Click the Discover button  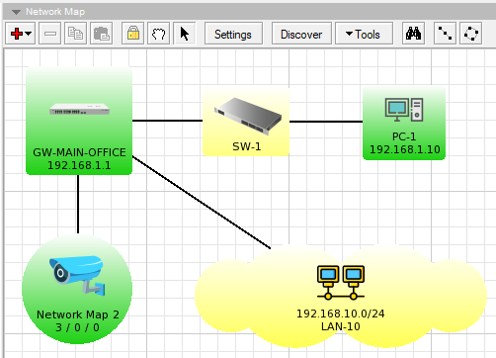pos(301,34)
